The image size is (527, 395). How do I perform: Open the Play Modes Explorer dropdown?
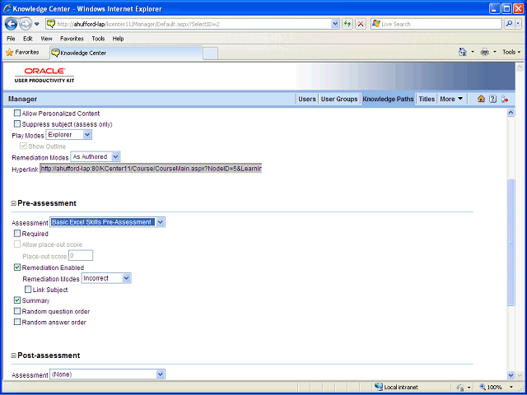68,135
